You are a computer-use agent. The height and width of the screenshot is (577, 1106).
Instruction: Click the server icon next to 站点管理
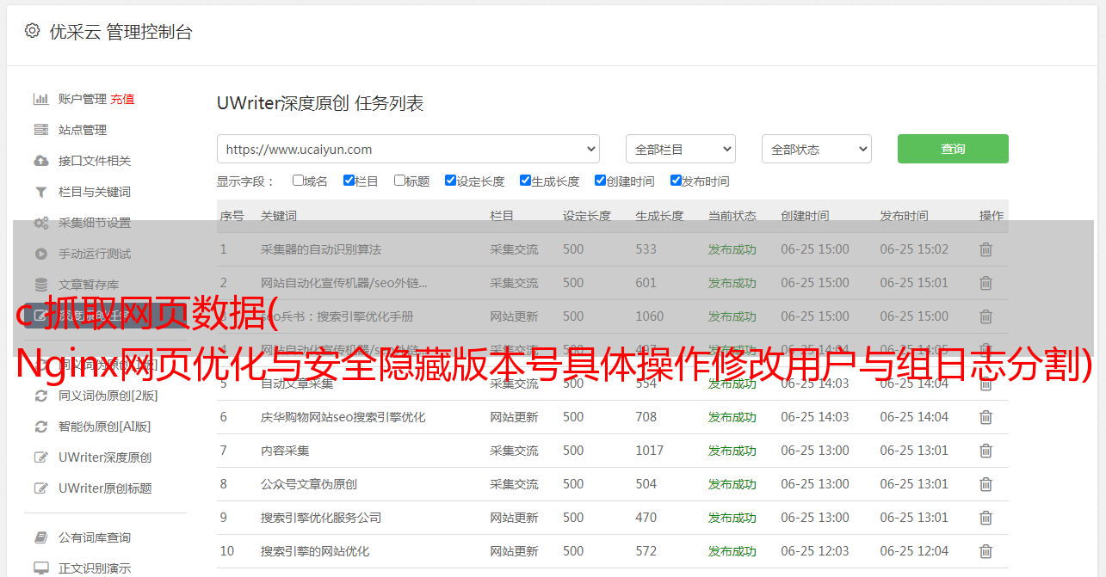pyautogui.click(x=40, y=130)
